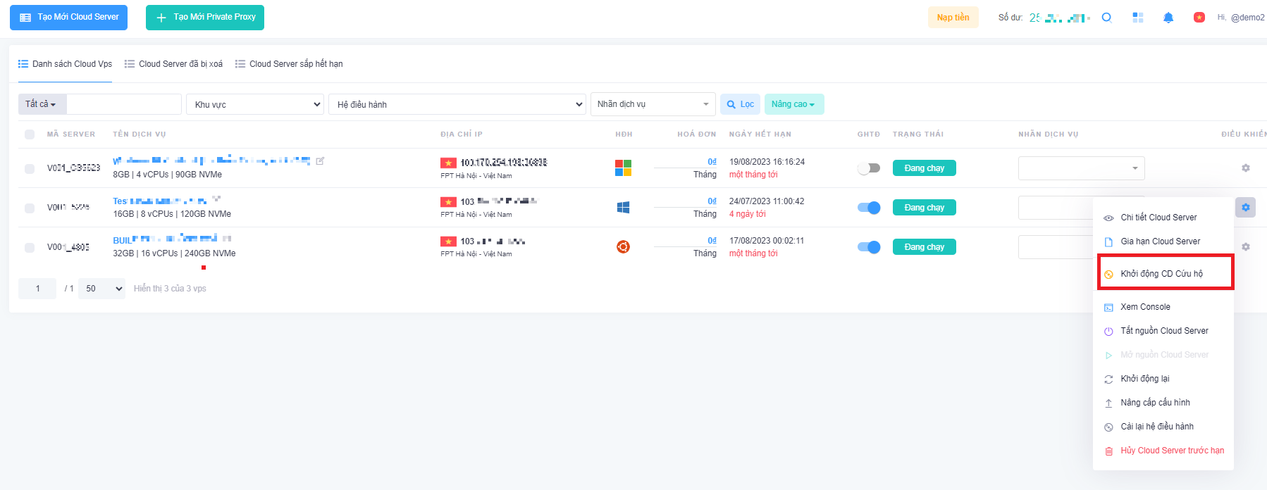Viewport: 1267px width, 490px height.
Task: Click the search text field next to Tất cả
Action: [x=124, y=104]
